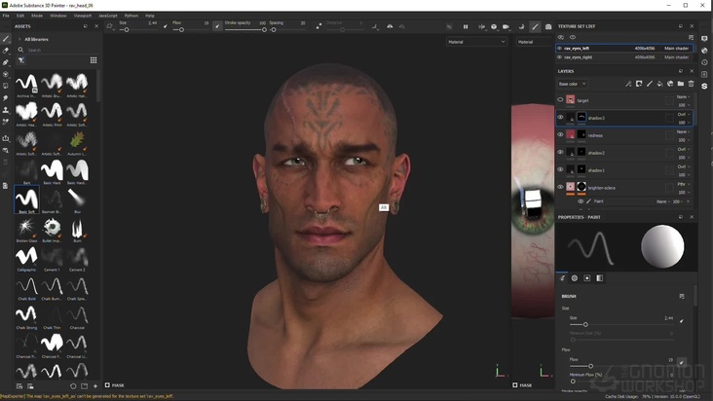Click the assets filter icon under search

click(x=20, y=60)
